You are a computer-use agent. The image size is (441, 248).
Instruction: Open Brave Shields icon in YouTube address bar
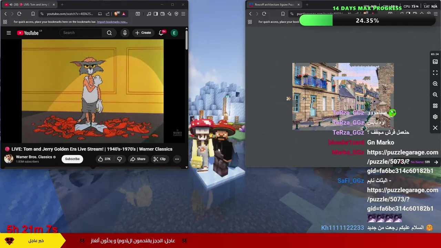[116, 14]
